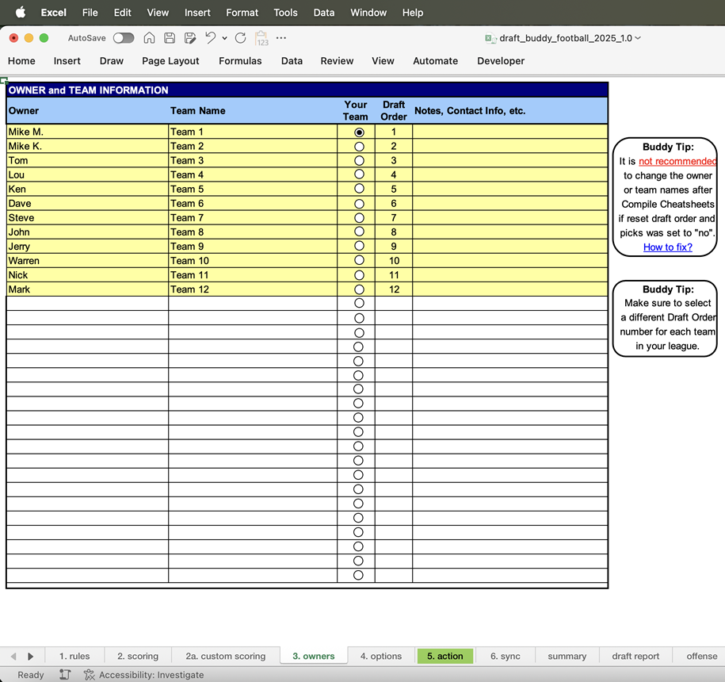
Task: Click the Paste Values 123 clipboard icon
Action: pyautogui.click(x=261, y=38)
